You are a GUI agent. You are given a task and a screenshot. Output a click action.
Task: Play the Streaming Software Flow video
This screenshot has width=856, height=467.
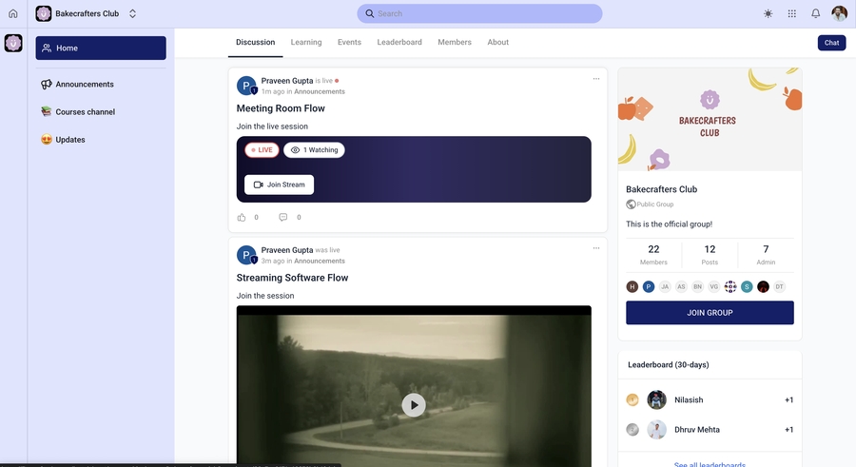coord(413,405)
